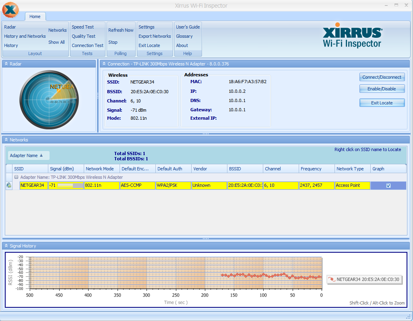413x321 pixels.
Task: Click the NETGEAR34 legend icon in Signal History
Action: [x=332, y=279]
